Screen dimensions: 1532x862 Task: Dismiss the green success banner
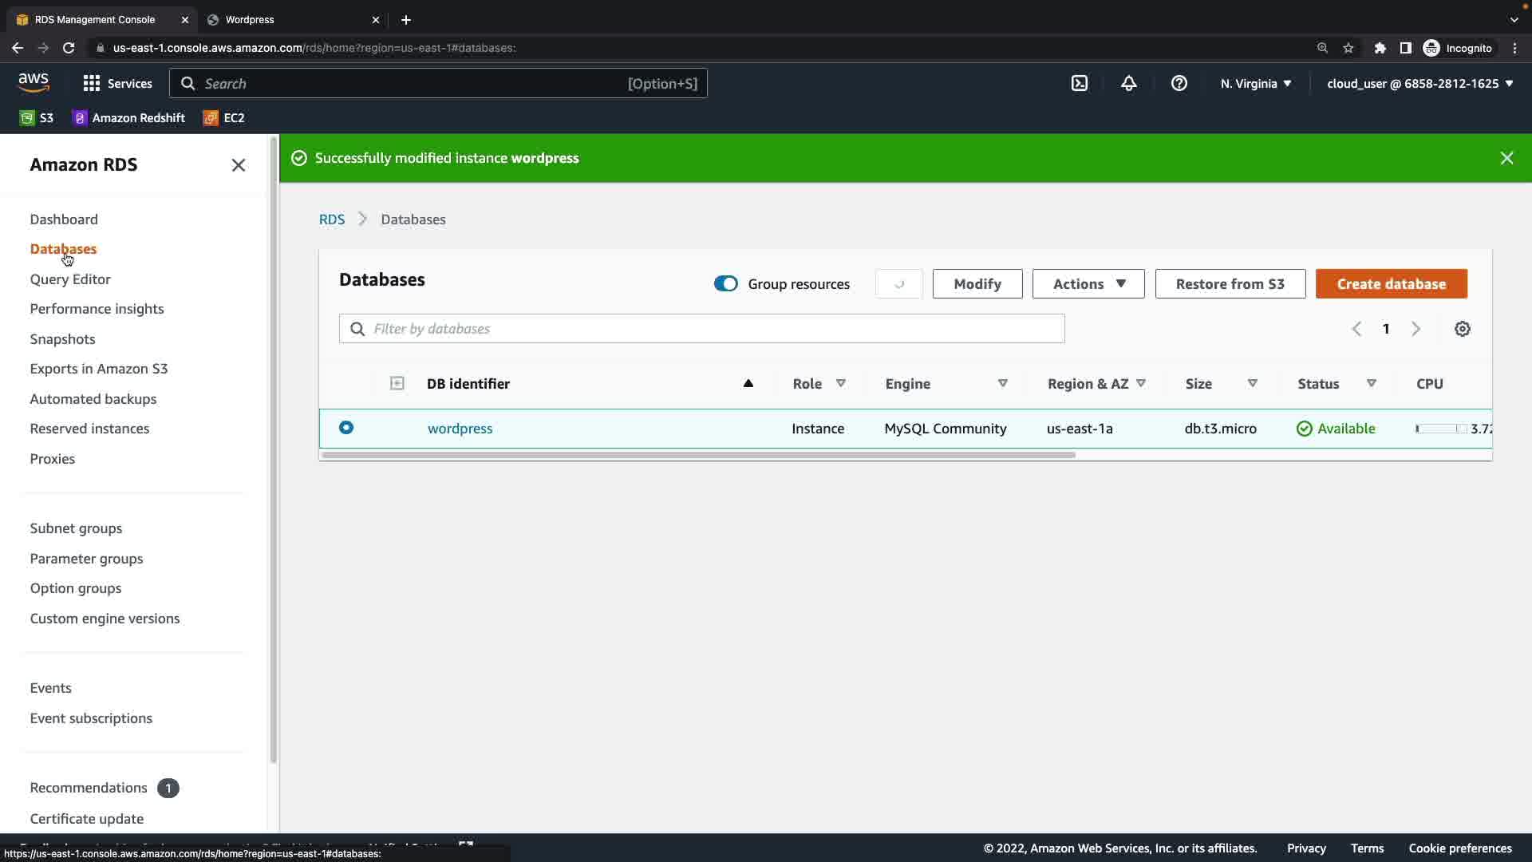click(1506, 158)
